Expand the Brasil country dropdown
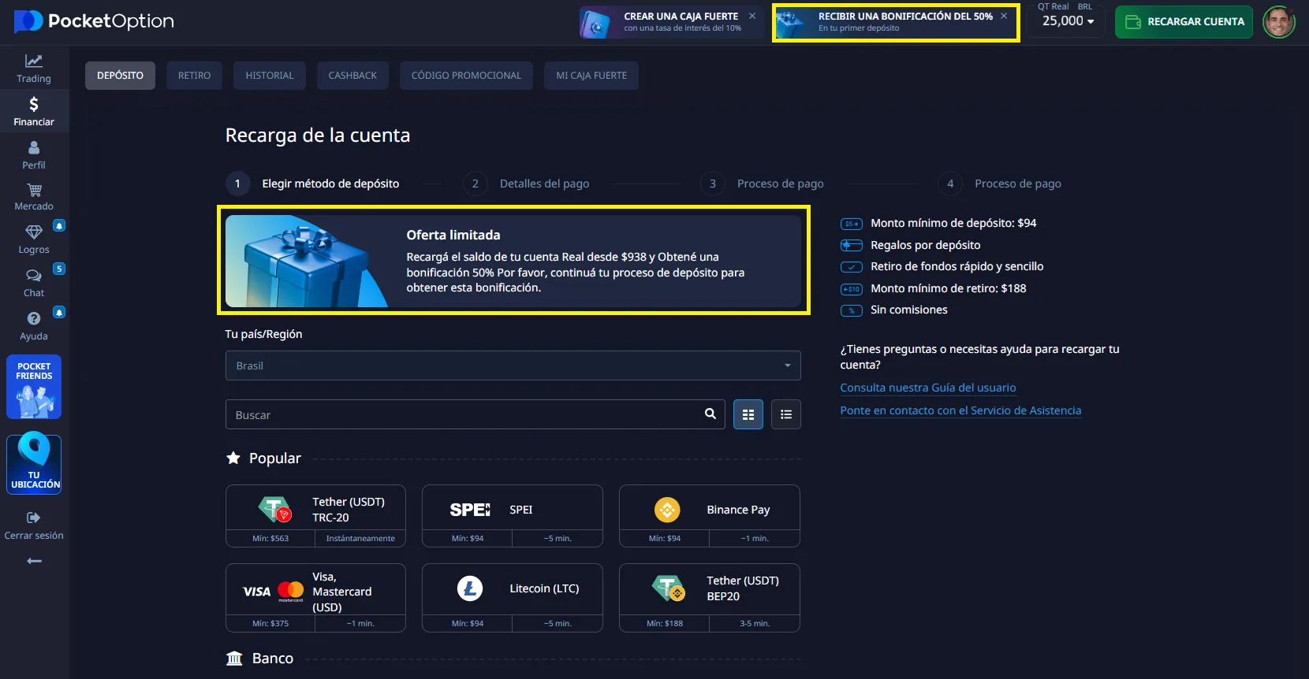The width and height of the screenshot is (1309, 679). [513, 365]
